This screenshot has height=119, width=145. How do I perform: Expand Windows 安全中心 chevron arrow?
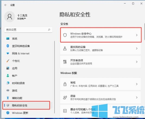tap(137, 35)
